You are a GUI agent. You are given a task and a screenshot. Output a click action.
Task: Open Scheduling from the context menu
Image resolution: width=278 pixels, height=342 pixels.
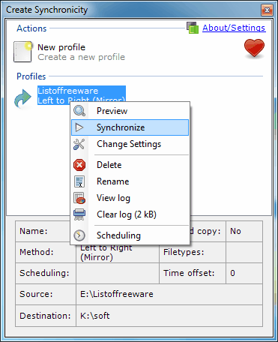pyautogui.click(x=130, y=235)
